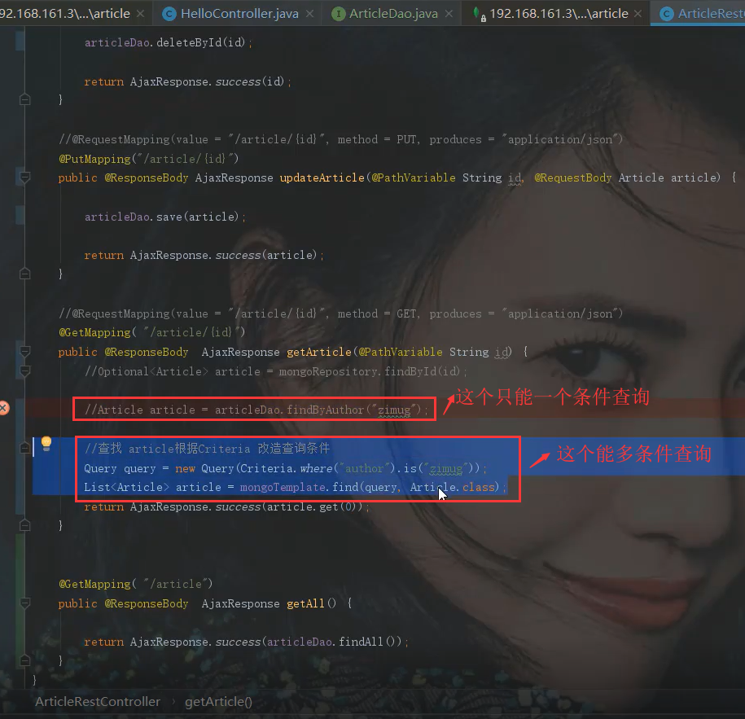Click mongoTemplate in the find call
This screenshot has height=719, width=745.
click(284, 487)
